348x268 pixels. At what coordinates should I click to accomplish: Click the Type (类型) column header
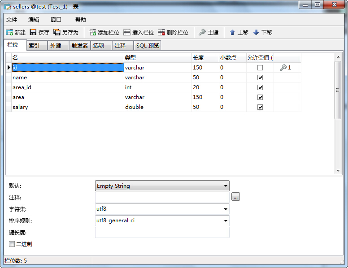157,58
